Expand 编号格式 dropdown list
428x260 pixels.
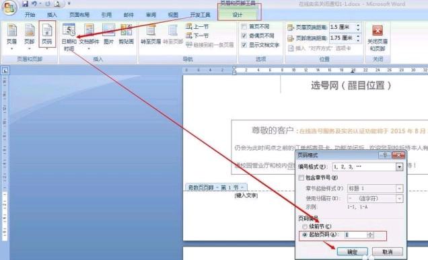pyautogui.click(x=399, y=167)
